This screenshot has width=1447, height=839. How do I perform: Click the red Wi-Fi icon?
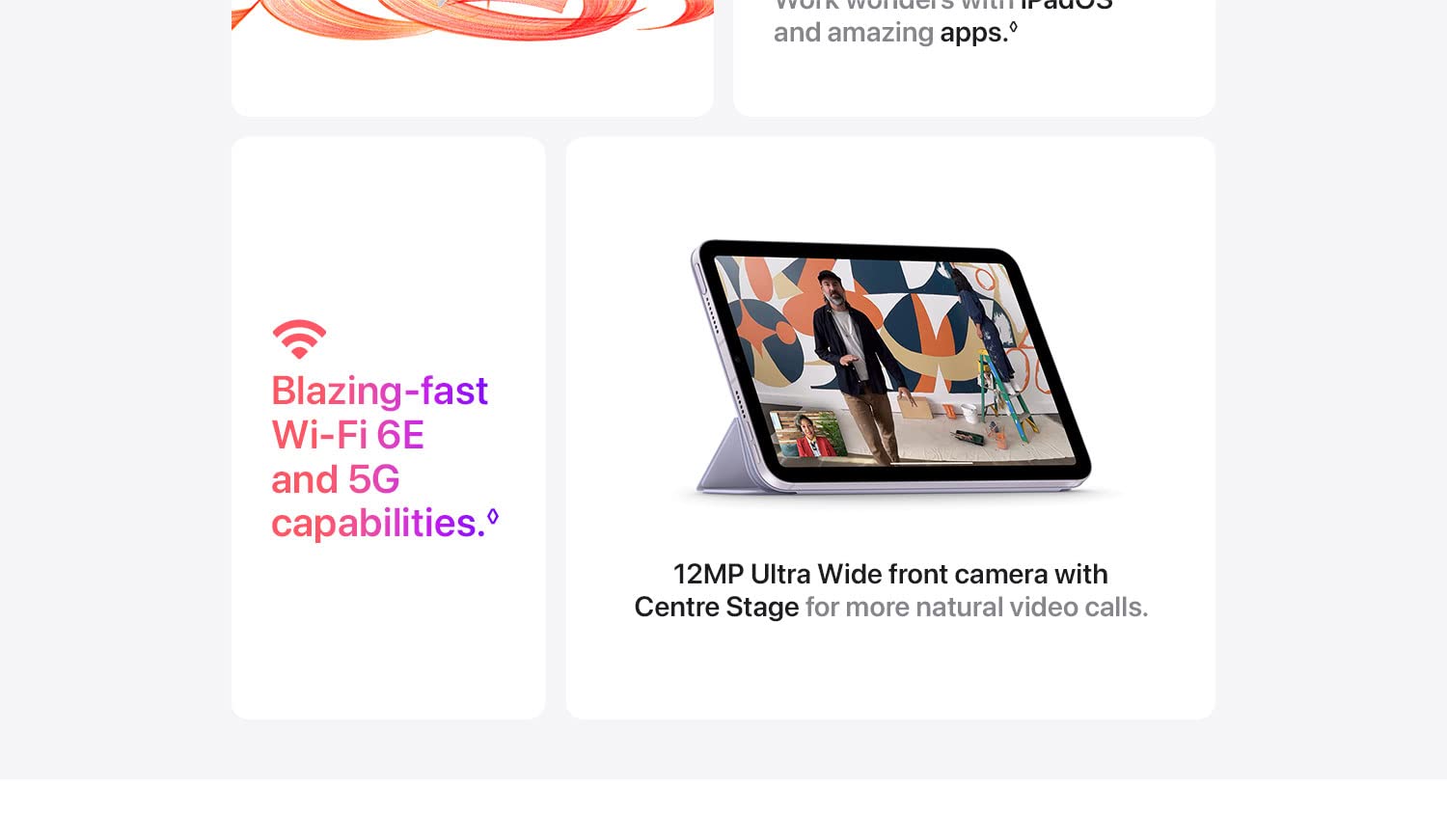click(x=299, y=339)
